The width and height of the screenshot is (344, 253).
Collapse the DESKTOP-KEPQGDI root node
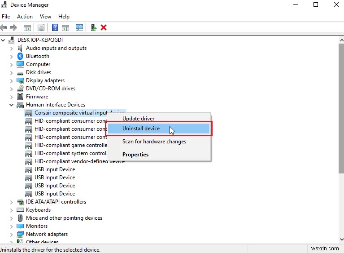coord(3,40)
